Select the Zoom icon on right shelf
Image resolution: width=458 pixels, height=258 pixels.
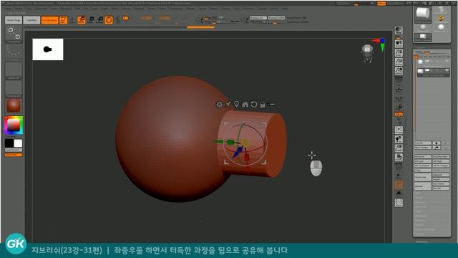point(399,52)
